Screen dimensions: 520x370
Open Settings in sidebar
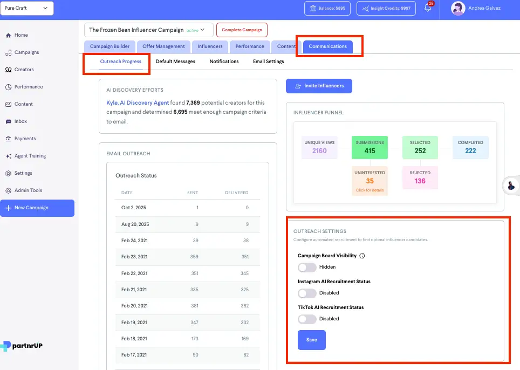click(19, 173)
